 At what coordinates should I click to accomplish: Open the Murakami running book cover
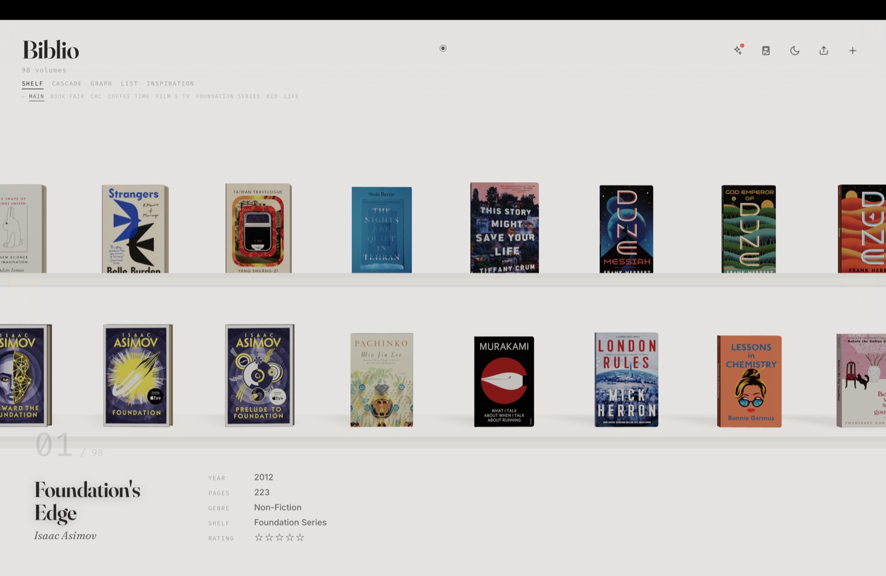504,382
